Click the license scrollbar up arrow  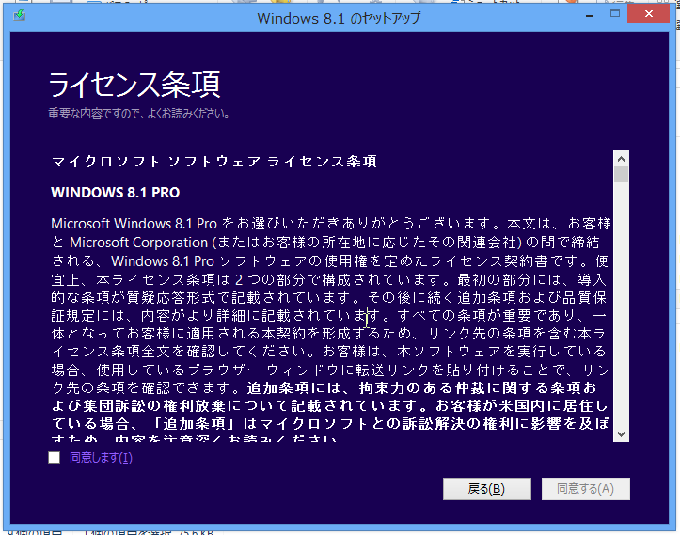(x=621, y=159)
